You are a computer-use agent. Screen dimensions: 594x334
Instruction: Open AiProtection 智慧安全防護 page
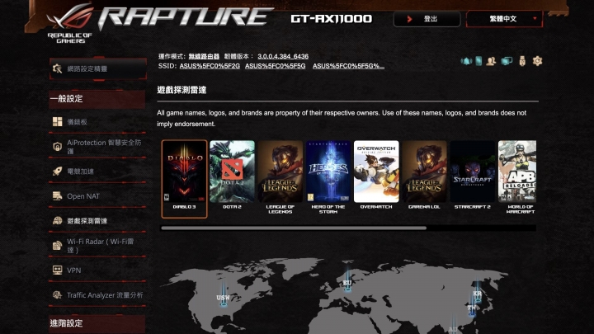[x=97, y=147]
